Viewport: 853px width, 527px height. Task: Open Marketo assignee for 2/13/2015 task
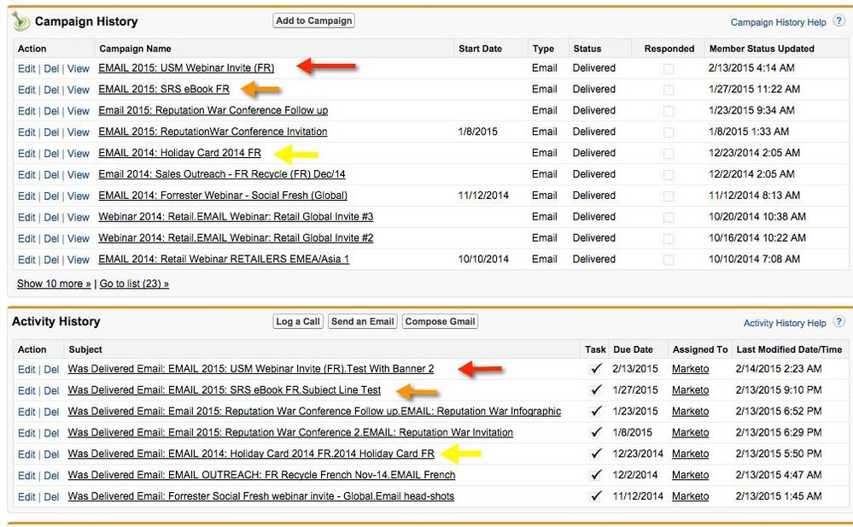[x=691, y=369]
